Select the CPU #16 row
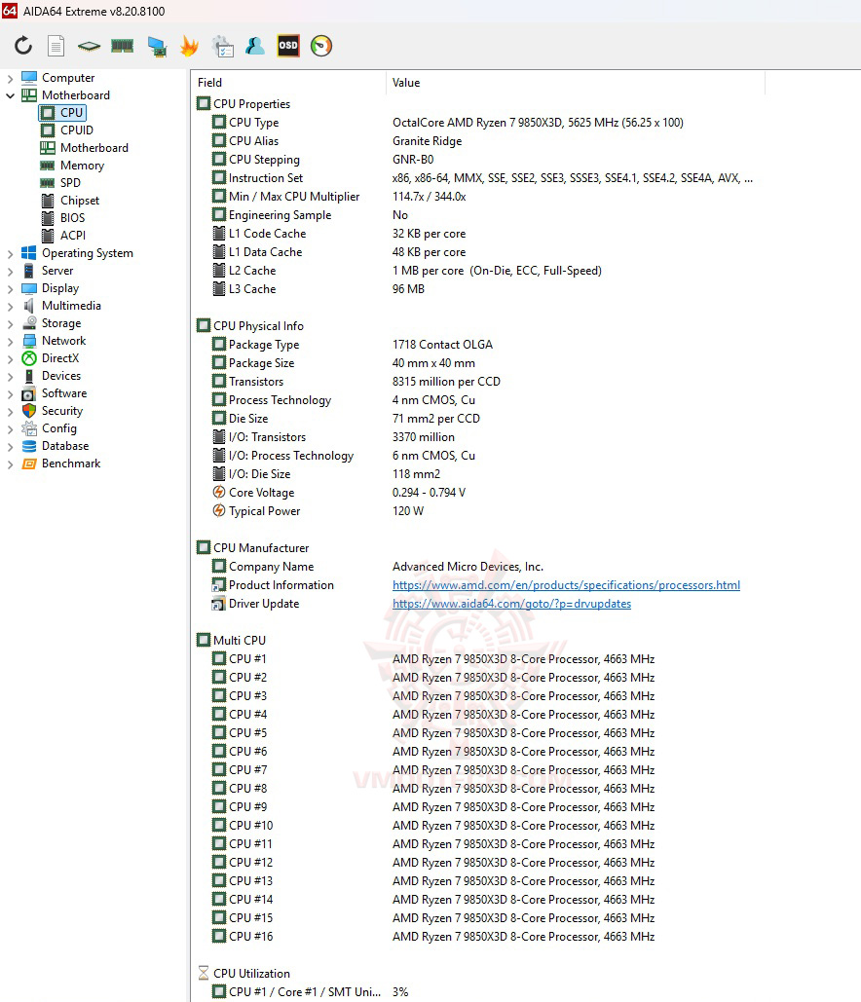 478,937
